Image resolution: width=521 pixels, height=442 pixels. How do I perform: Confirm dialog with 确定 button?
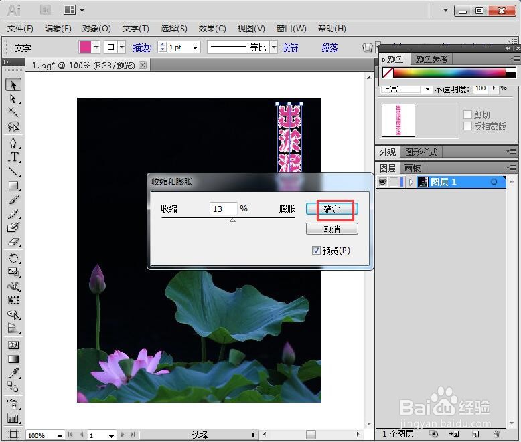(331, 209)
